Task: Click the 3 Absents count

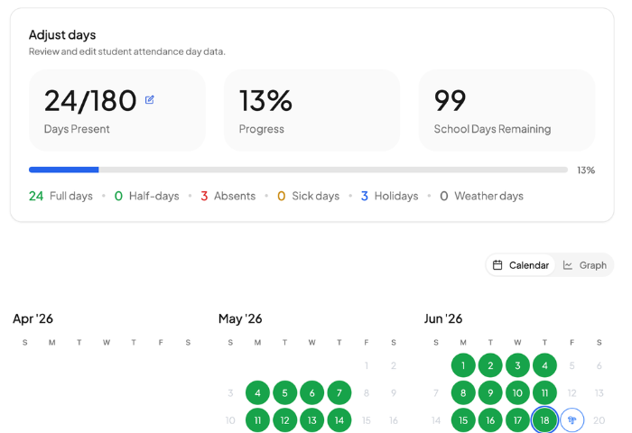Action: [228, 196]
